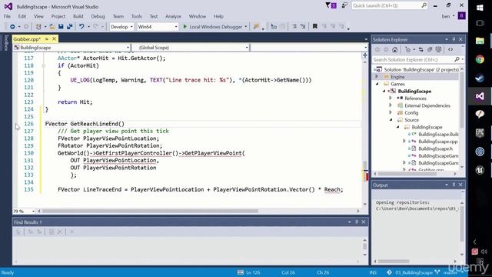Select BuildingEscape.h in Solution Explorer

click(x=436, y=149)
